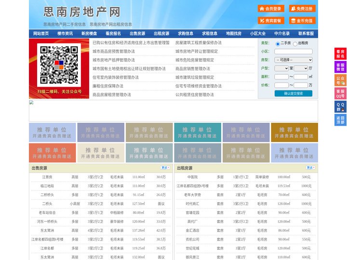Open 求购信息 navigation item

[x=186, y=34]
